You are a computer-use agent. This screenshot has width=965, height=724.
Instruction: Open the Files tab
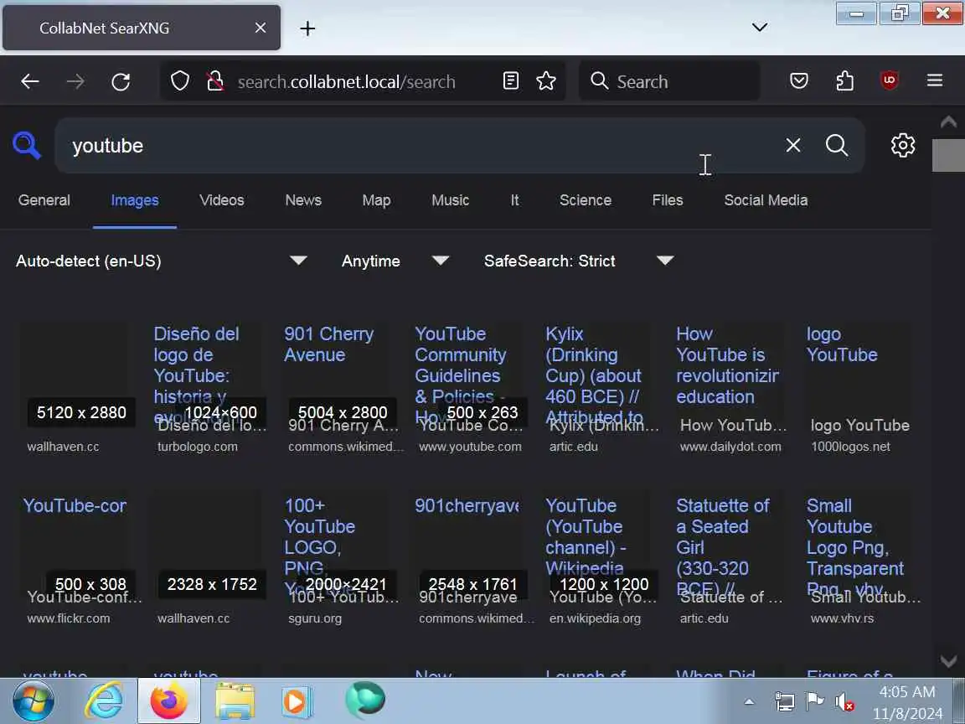tap(668, 200)
